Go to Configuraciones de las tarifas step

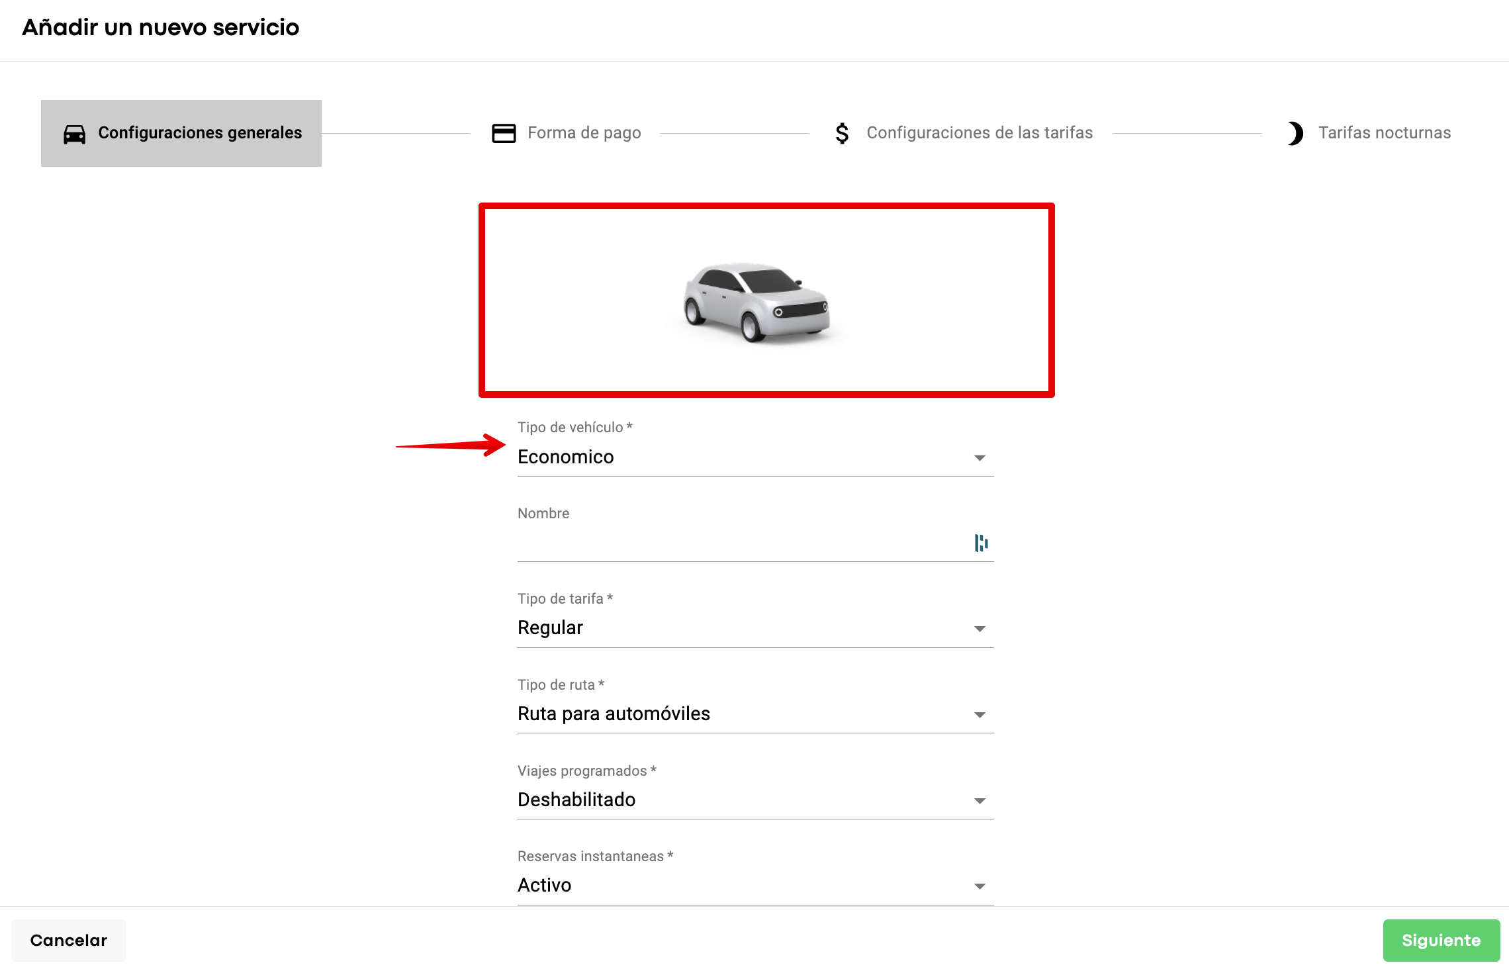pos(979,133)
